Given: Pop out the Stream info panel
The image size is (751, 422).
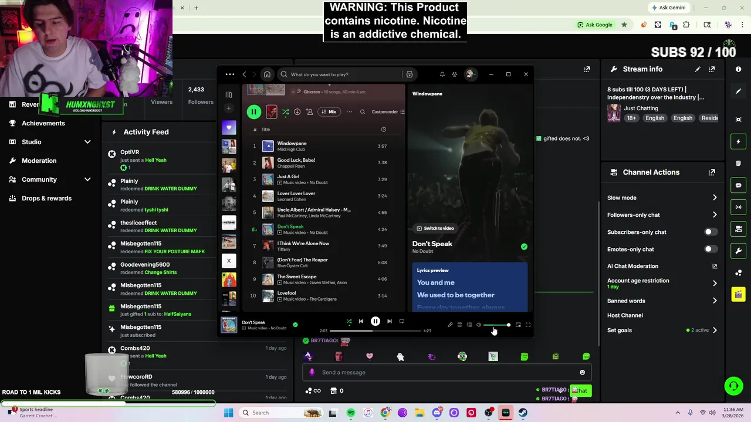Looking at the screenshot, I should click(712, 69).
